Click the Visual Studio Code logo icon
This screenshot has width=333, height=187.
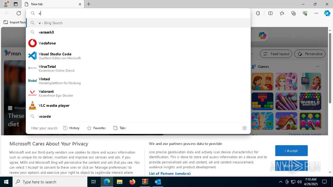[33, 56]
